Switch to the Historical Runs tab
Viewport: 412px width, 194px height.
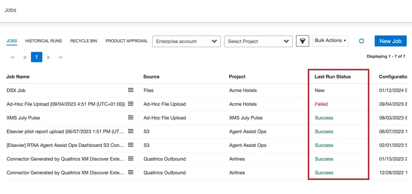(44, 41)
